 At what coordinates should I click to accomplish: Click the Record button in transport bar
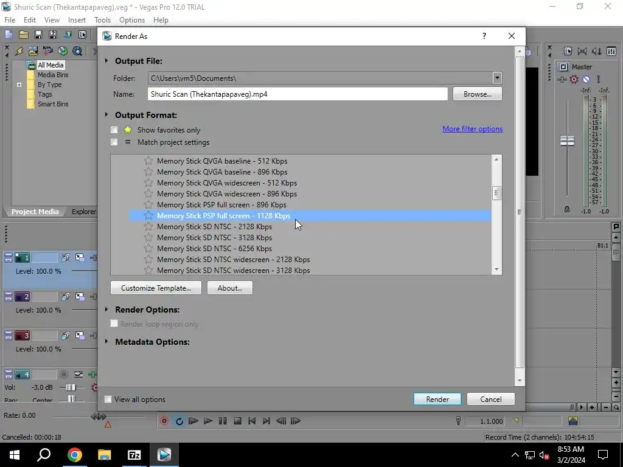pos(164,421)
